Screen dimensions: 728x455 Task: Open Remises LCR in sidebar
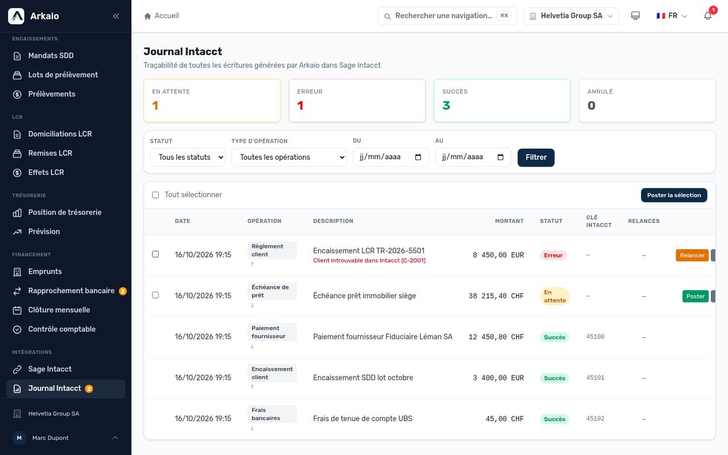65,154
